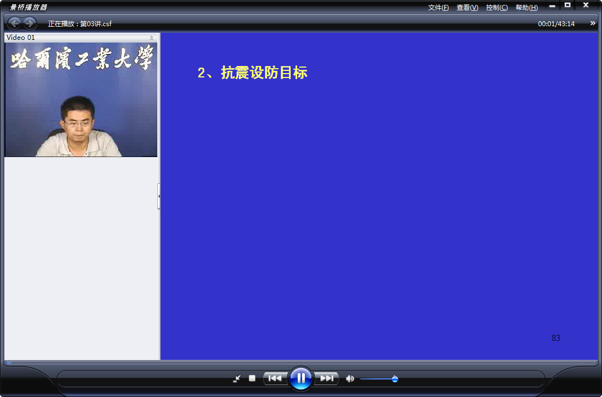The width and height of the screenshot is (602, 397).
Task: Minimize the 景桥播放器 window
Action: 552,5
